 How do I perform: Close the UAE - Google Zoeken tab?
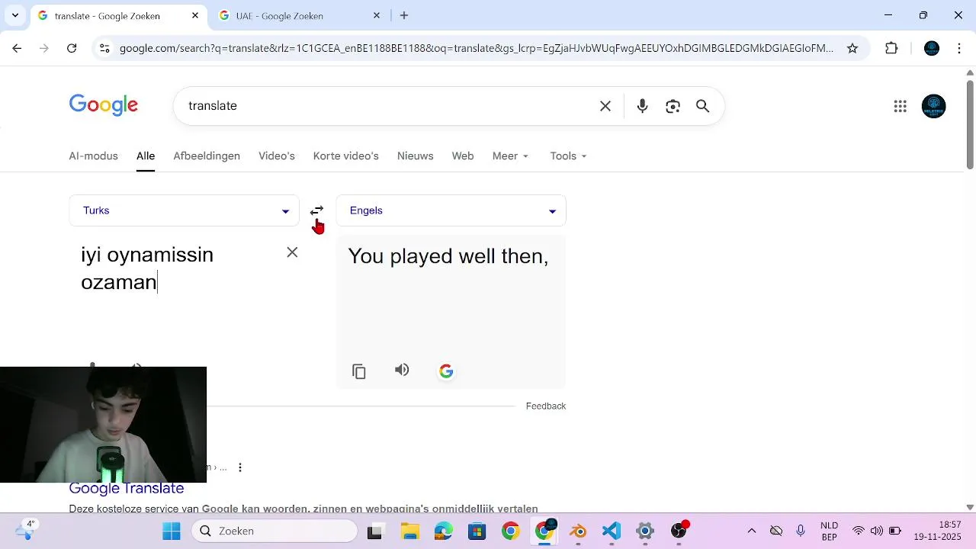[x=377, y=15]
